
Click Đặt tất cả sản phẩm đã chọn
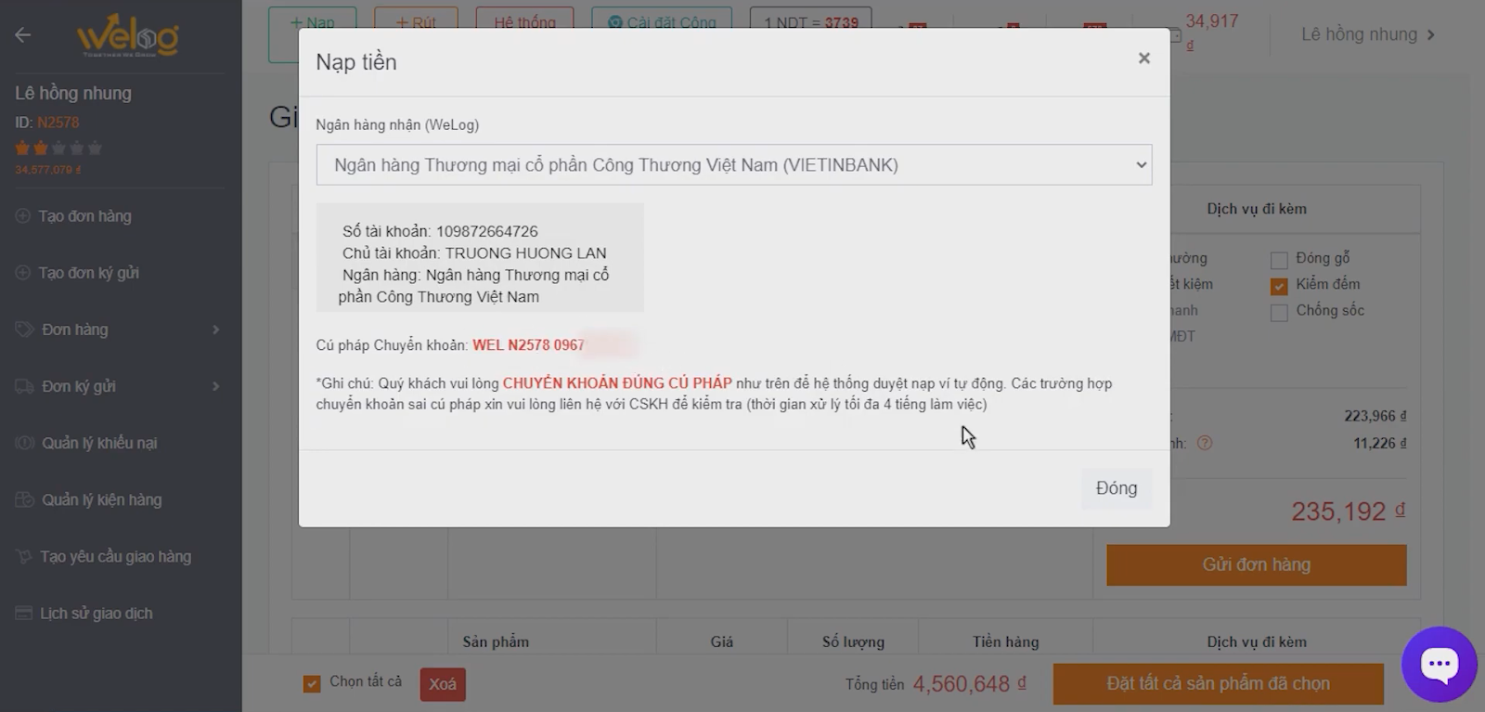(x=1218, y=684)
